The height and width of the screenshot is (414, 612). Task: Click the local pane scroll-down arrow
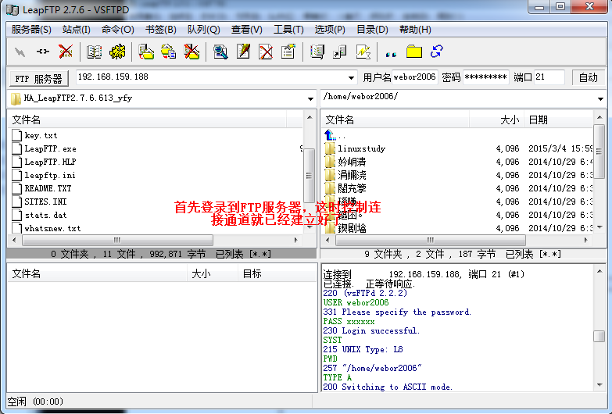pyautogui.click(x=310, y=227)
